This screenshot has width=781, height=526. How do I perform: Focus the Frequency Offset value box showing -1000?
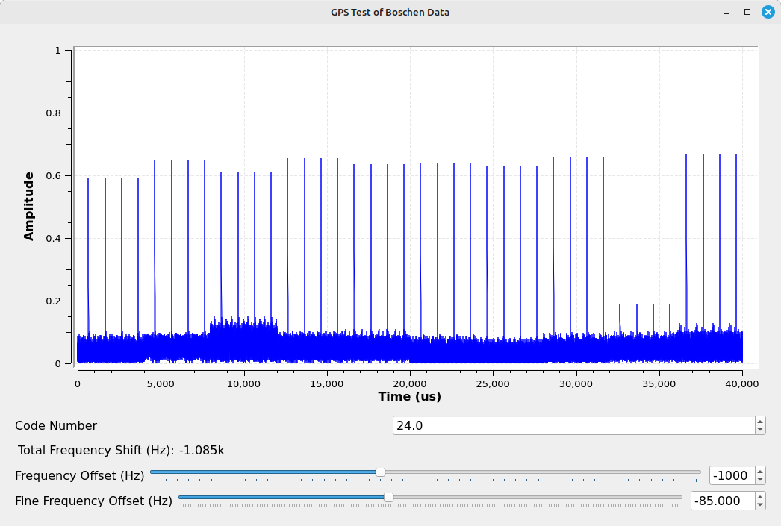click(731, 475)
